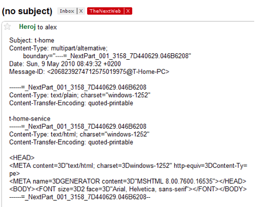Click the 'Content-Type: text/plain' line
This screenshot has width=270, height=207.
coord(80,95)
